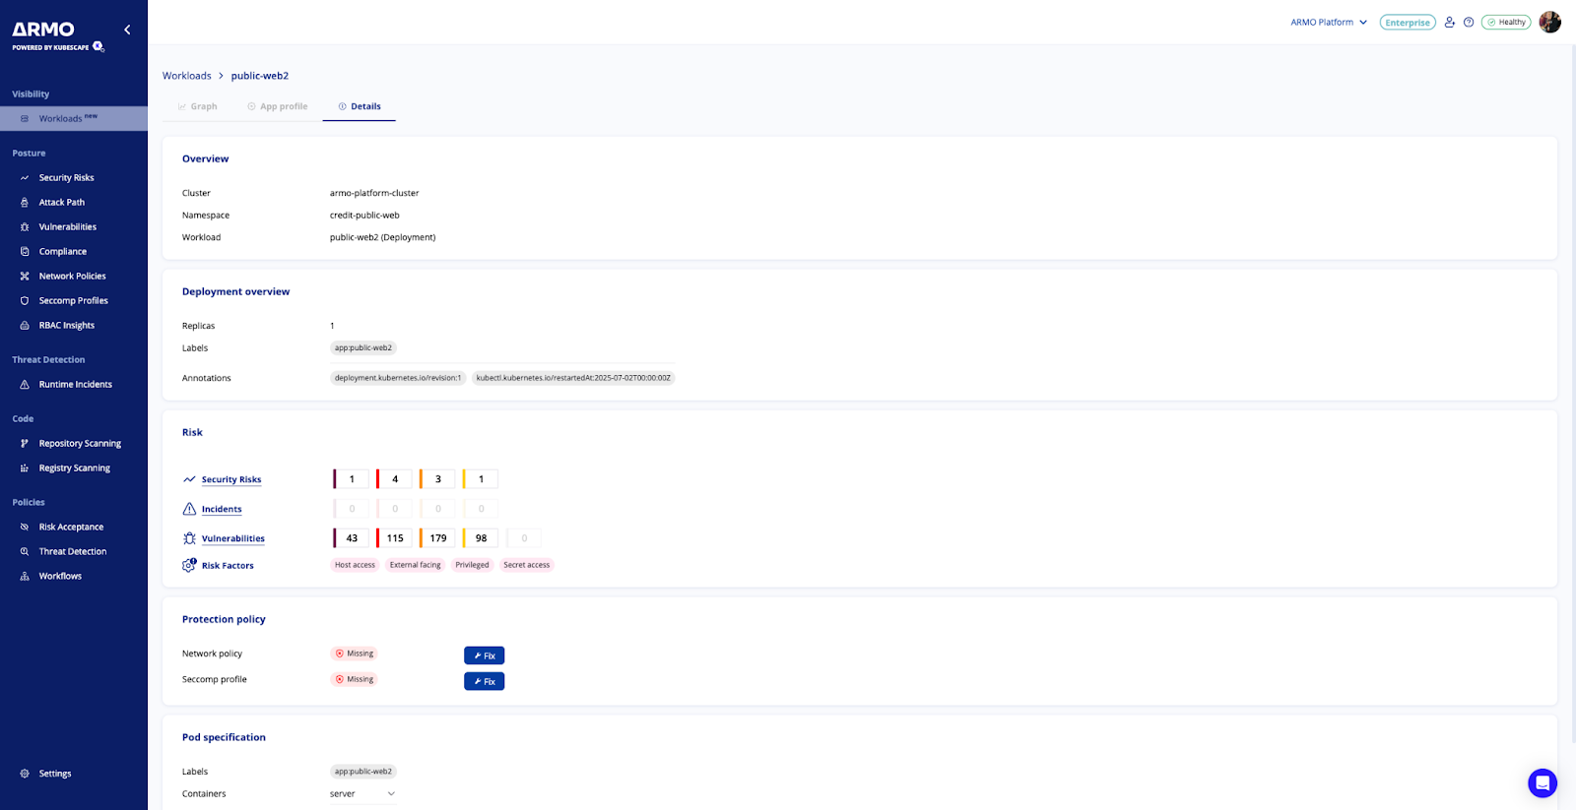Open the user management icon in the header

point(1450,22)
